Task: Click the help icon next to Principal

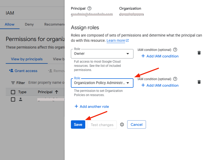Action: click(89, 8)
